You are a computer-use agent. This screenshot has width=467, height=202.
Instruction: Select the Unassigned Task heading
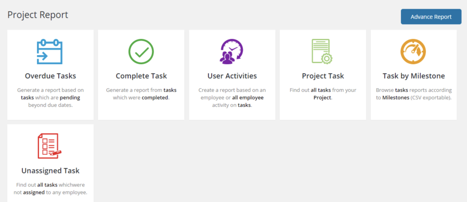50,171
